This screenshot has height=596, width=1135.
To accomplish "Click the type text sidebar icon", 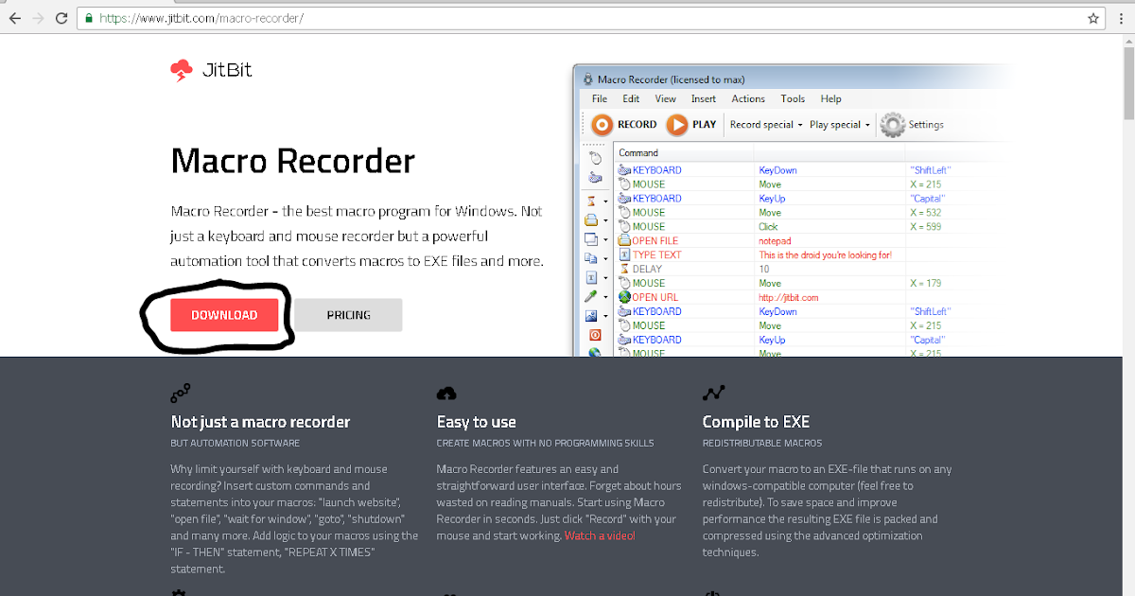I will coord(592,277).
